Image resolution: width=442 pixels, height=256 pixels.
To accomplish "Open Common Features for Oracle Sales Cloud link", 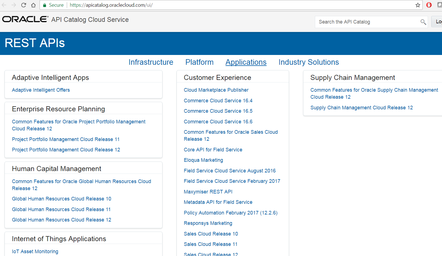I will pos(231,135).
